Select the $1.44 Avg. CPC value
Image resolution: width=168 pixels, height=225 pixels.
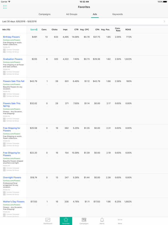click(87, 178)
